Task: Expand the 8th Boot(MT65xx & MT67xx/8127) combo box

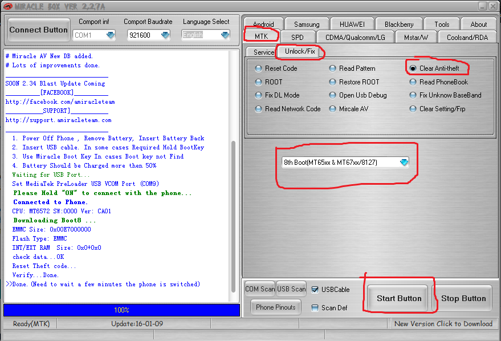Action: tap(404, 162)
